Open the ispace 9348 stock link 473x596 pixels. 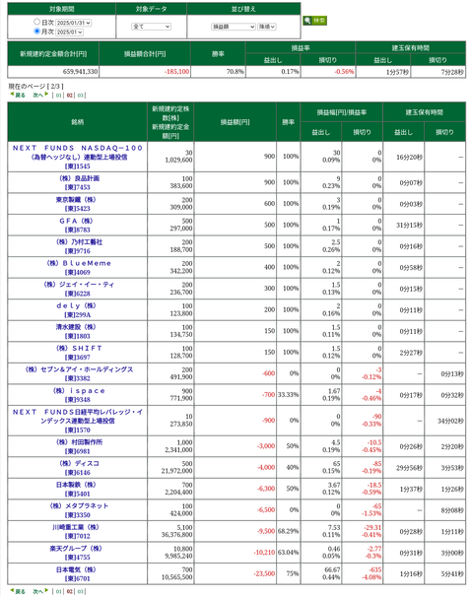tap(78, 395)
